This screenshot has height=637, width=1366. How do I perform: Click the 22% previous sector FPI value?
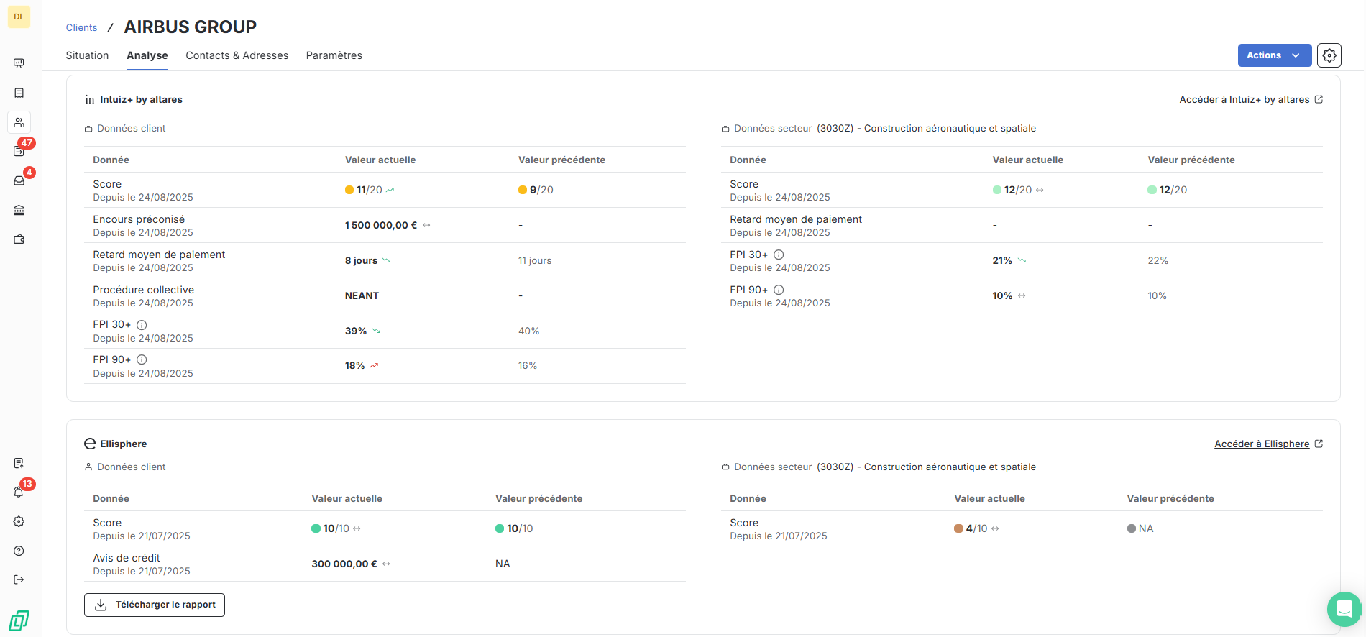click(x=1158, y=260)
